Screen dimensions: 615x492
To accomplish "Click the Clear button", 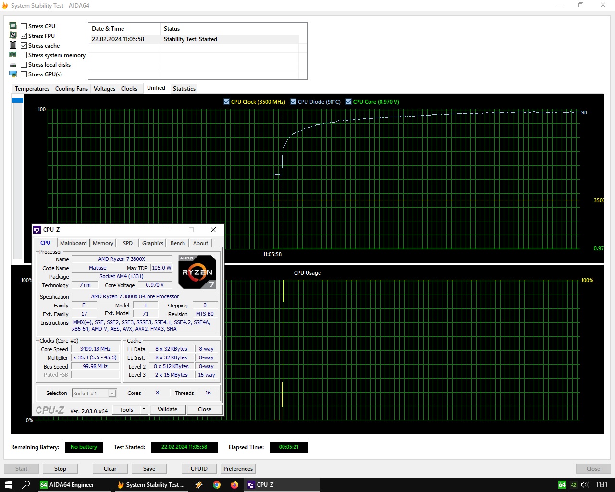I will click(x=110, y=469).
